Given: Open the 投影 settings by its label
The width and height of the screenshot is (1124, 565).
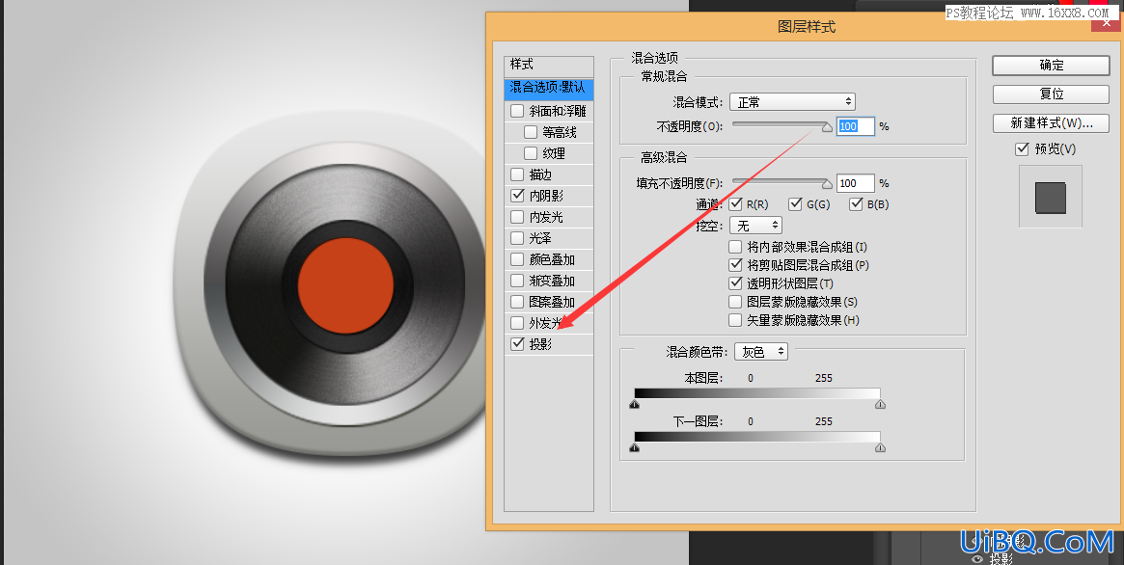Looking at the screenshot, I should (540, 344).
